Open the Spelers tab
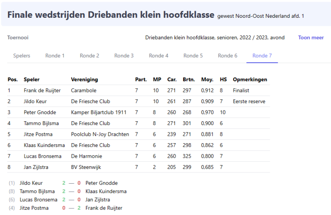The width and height of the screenshot is (331, 215). [x=22, y=56]
